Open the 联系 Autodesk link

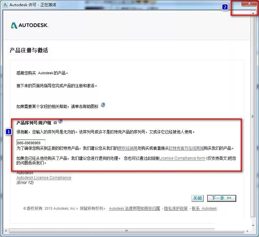click(204, 208)
